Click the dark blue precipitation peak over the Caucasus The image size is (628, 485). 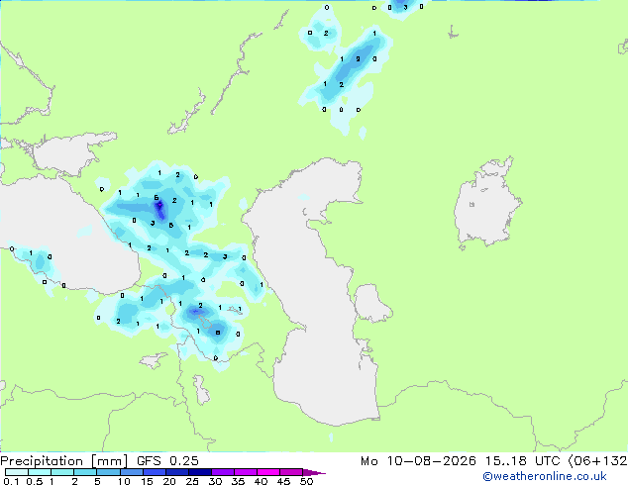(159, 210)
